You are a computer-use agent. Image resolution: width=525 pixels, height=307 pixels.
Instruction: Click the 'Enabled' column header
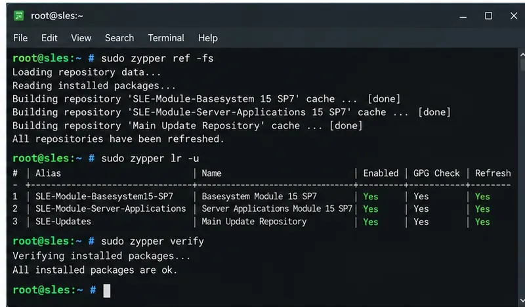tap(381, 173)
